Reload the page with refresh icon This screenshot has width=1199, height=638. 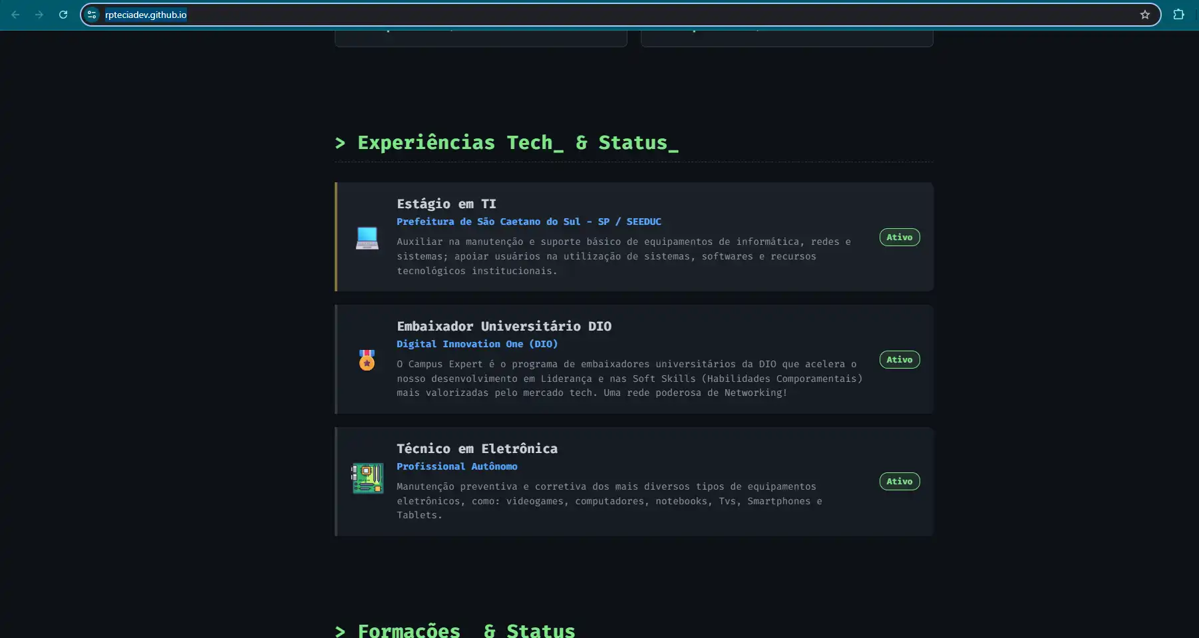pyautogui.click(x=63, y=15)
